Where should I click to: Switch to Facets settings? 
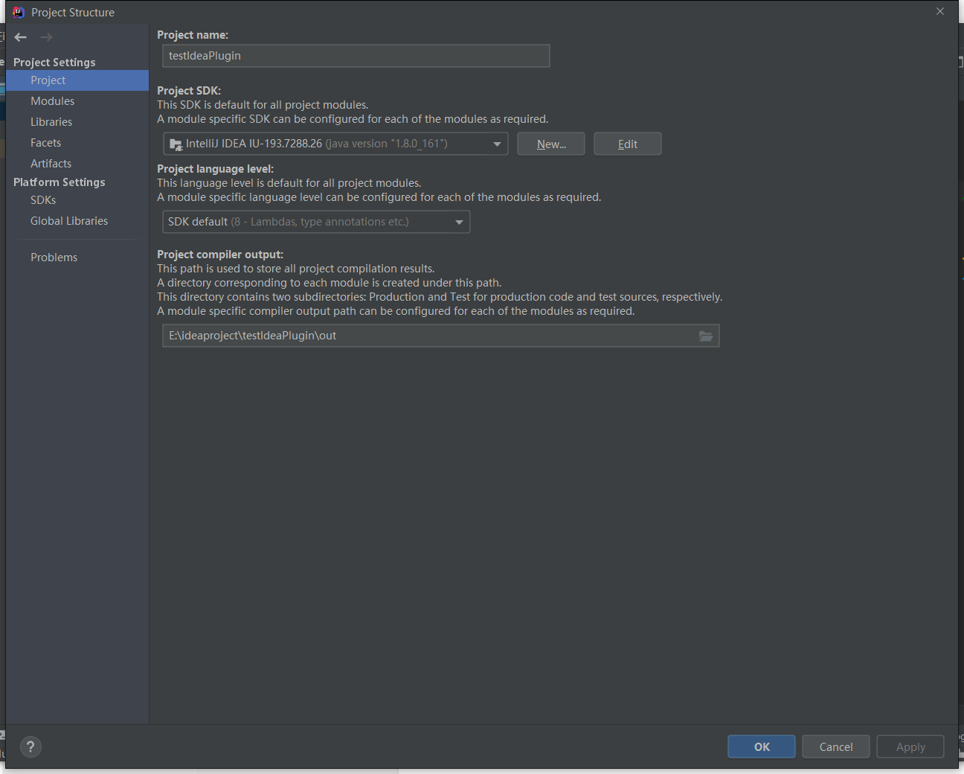[x=77, y=143]
